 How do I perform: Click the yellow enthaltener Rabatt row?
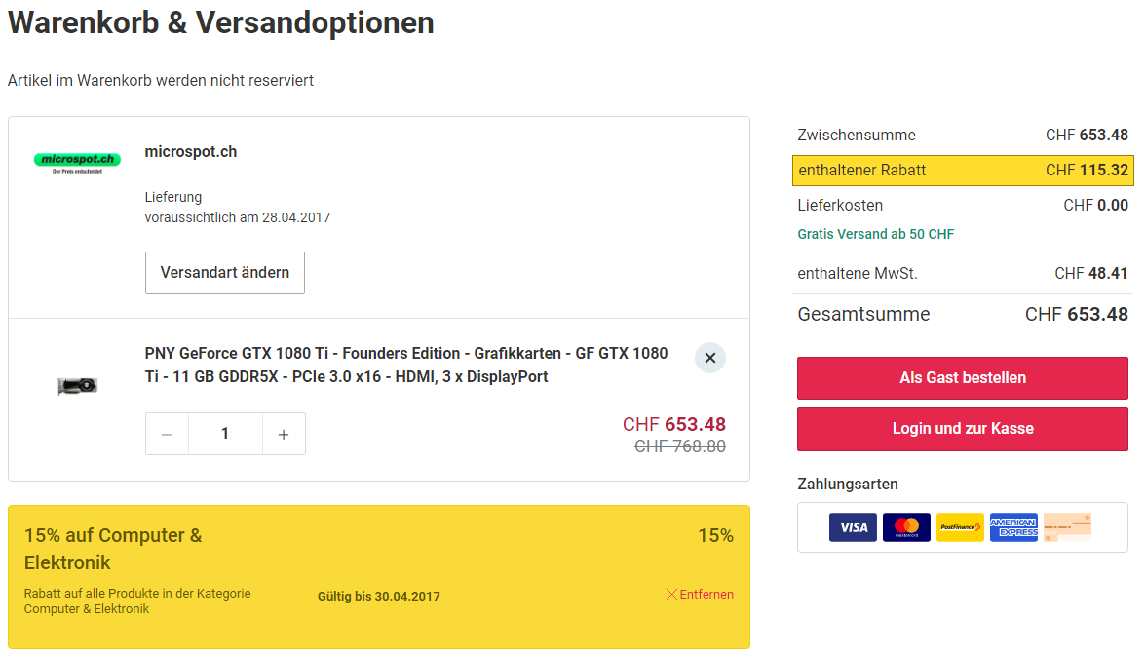click(963, 171)
